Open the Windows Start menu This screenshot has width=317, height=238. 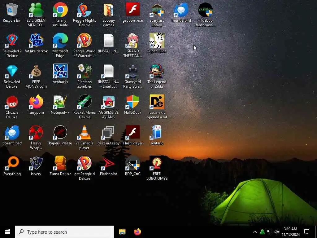click(x=7, y=232)
